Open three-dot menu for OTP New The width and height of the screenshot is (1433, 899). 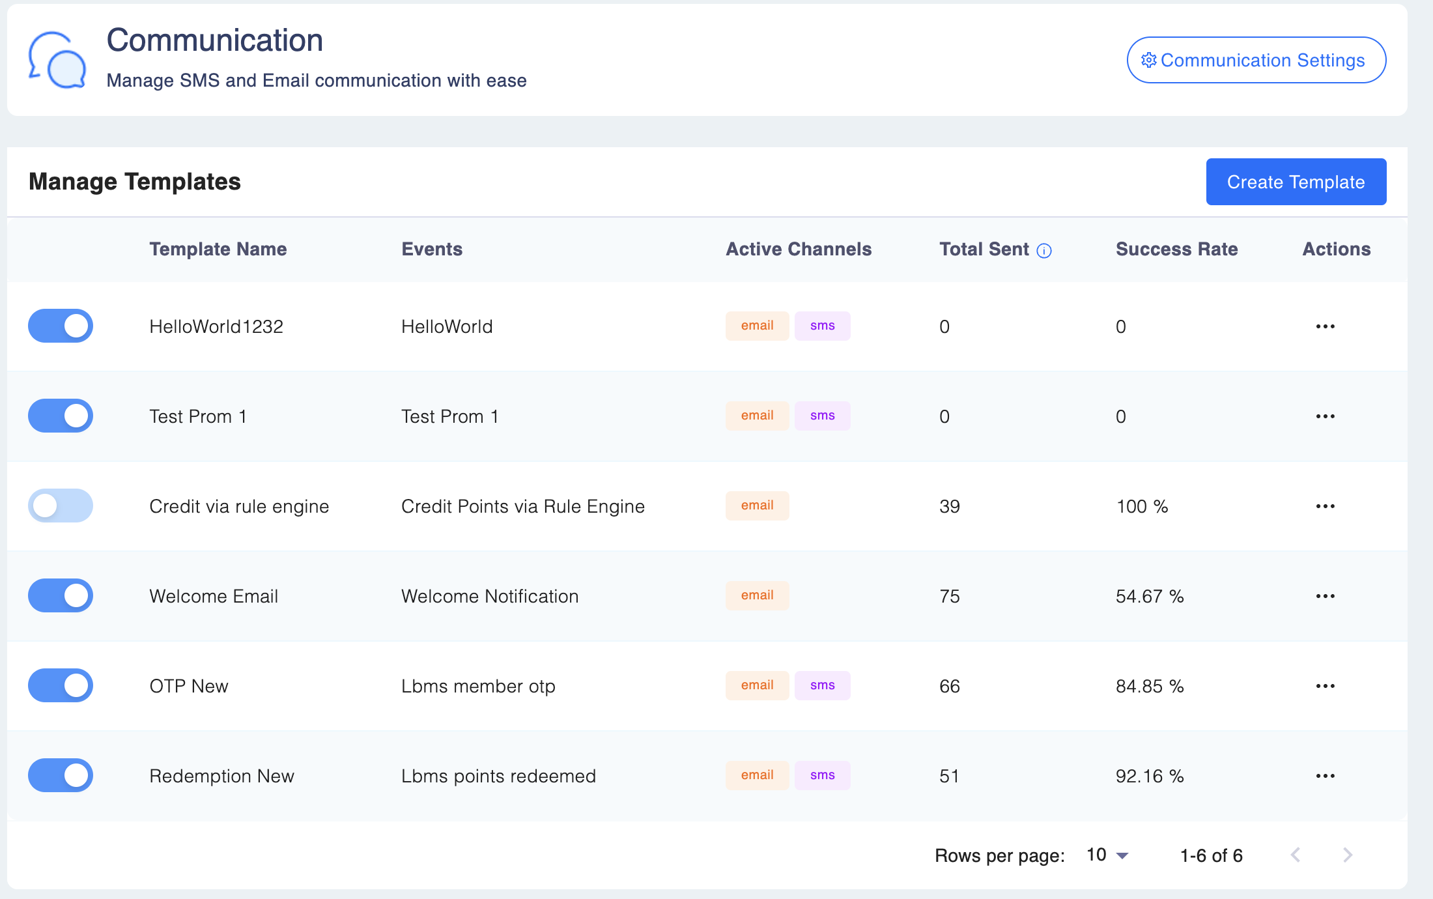1325,686
